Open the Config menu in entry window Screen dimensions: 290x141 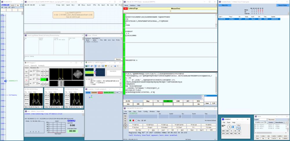pos(146,111)
